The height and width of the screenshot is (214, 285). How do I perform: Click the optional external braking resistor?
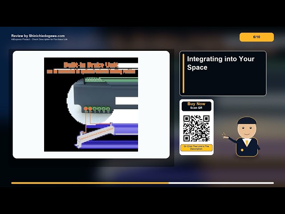pyautogui.click(x=95, y=135)
